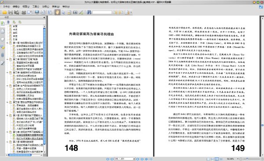
Task: Go to previous page button
Action: (x=112, y=159)
